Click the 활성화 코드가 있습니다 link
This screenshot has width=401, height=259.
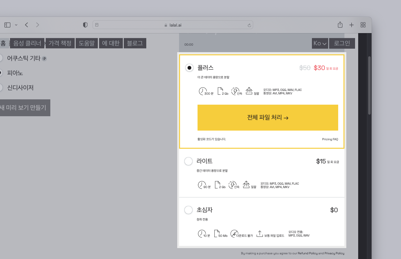point(212,139)
